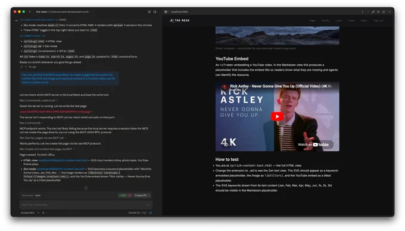Play the Rick Astley YouTube video
Screen dimensions: 405x231
tap(277, 117)
